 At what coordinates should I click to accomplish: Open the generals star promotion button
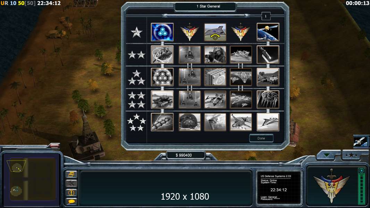click(x=352, y=155)
